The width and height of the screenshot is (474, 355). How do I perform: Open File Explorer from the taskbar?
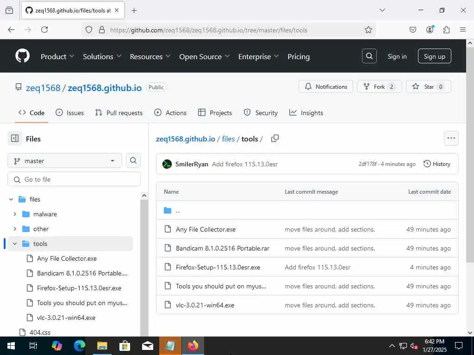pyautogui.click(x=102, y=346)
